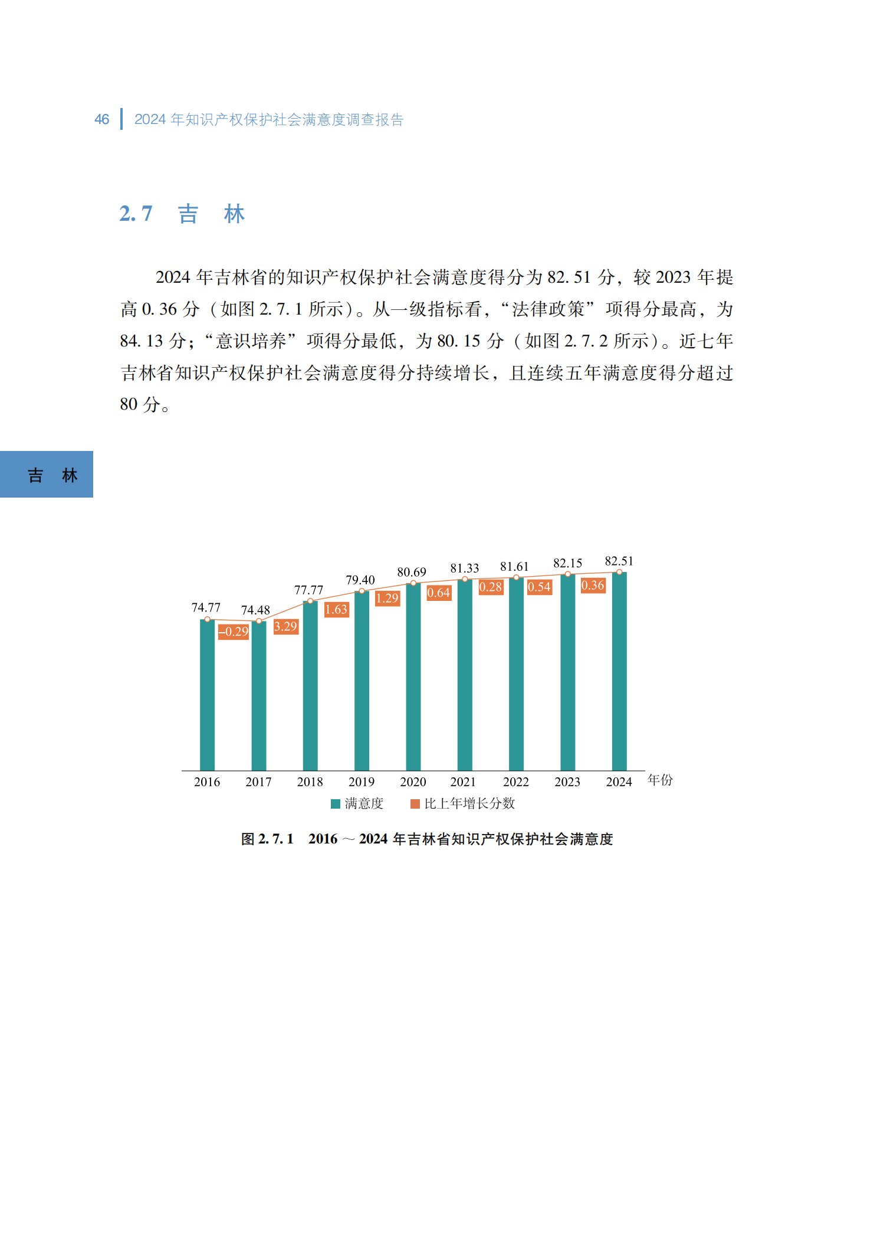Screen dimensions: 887x1236
Task: Click the 2.7 吉林 section heading
Action: 182,214
